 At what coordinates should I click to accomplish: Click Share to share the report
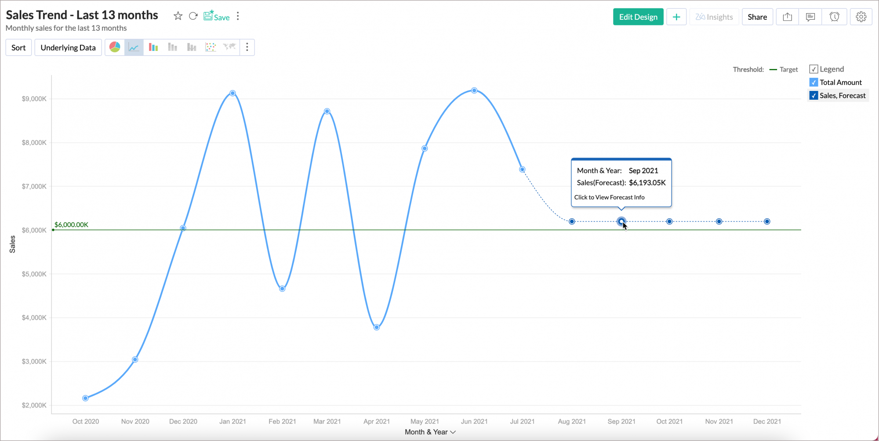tap(757, 16)
